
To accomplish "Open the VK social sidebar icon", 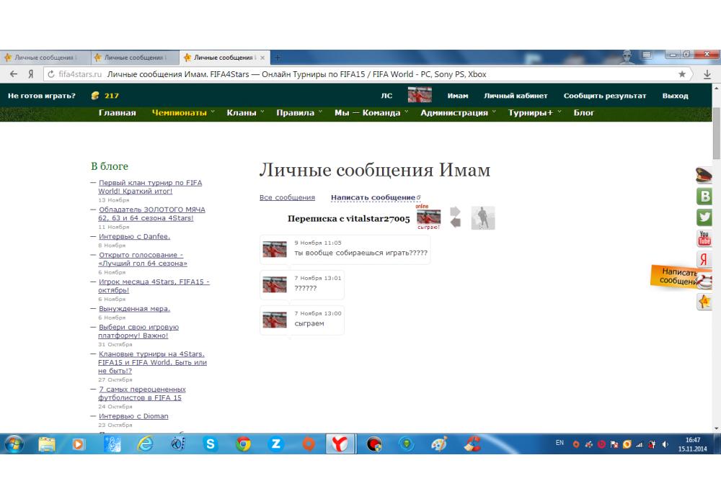I will click(704, 196).
